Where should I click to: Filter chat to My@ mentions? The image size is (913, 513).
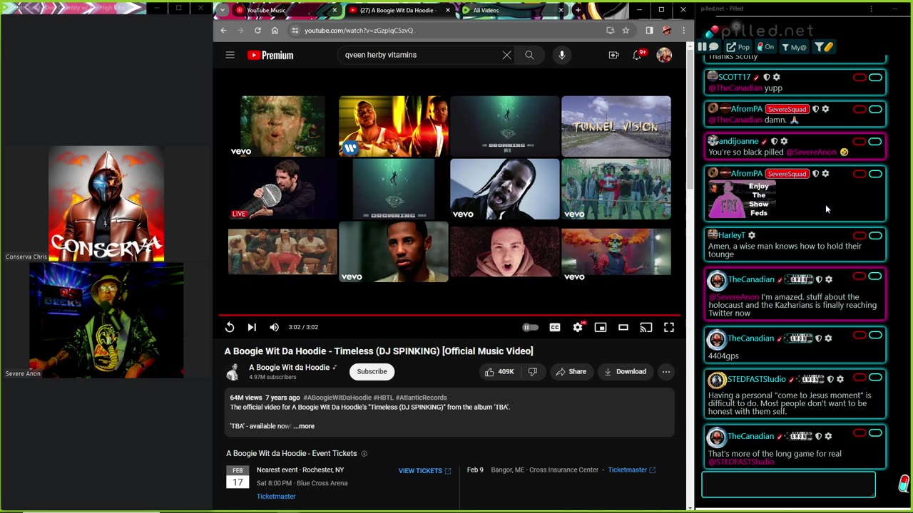794,47
